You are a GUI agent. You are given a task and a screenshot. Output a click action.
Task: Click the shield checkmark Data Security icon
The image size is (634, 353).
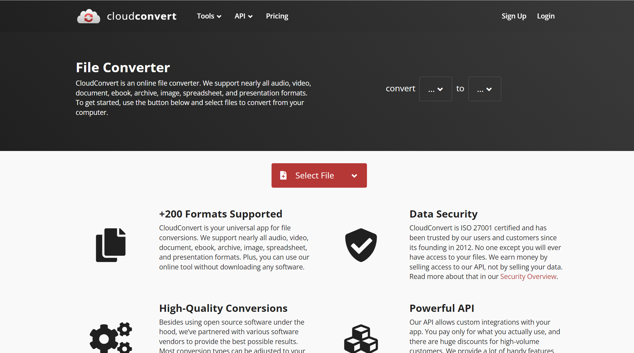point(361,245)
